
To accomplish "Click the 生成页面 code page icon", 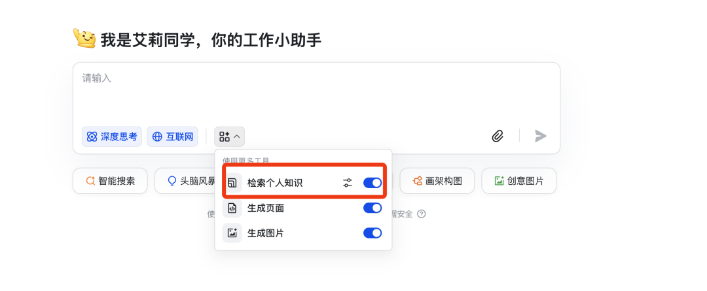I will (232, 208).
